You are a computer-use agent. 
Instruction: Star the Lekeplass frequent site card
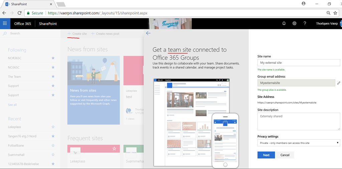pos(114,149)
